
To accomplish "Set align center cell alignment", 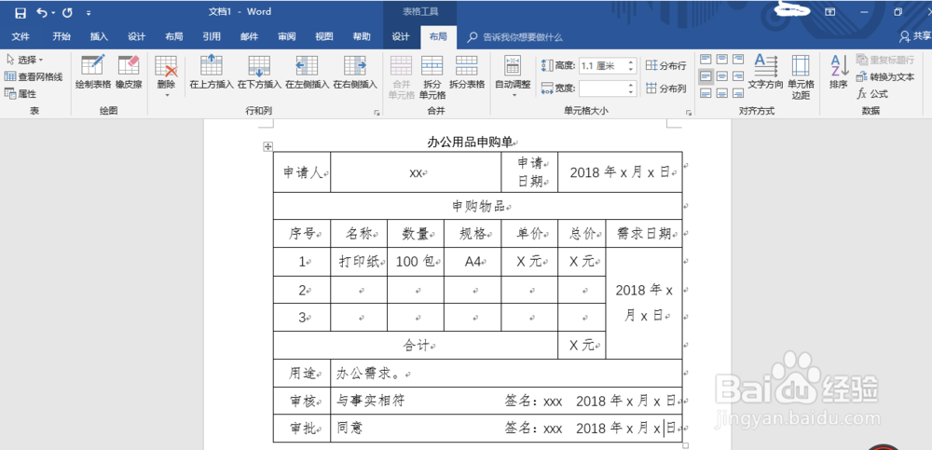I will pos(721,76).
